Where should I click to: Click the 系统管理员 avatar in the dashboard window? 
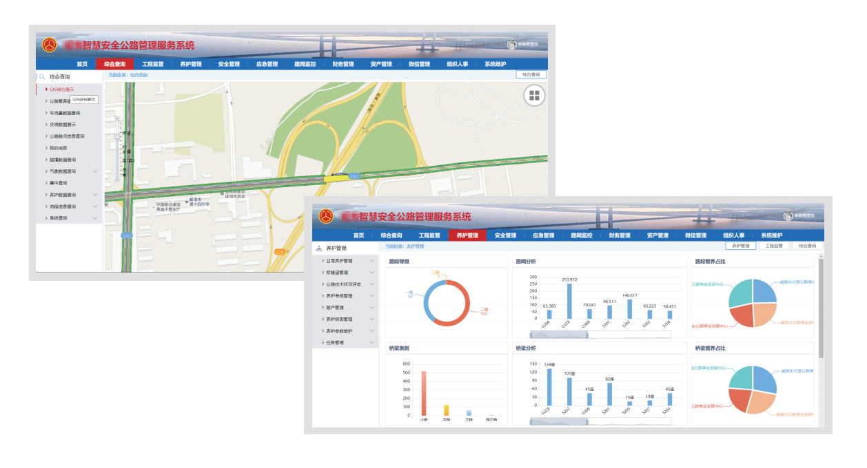[x=788, y=215]
